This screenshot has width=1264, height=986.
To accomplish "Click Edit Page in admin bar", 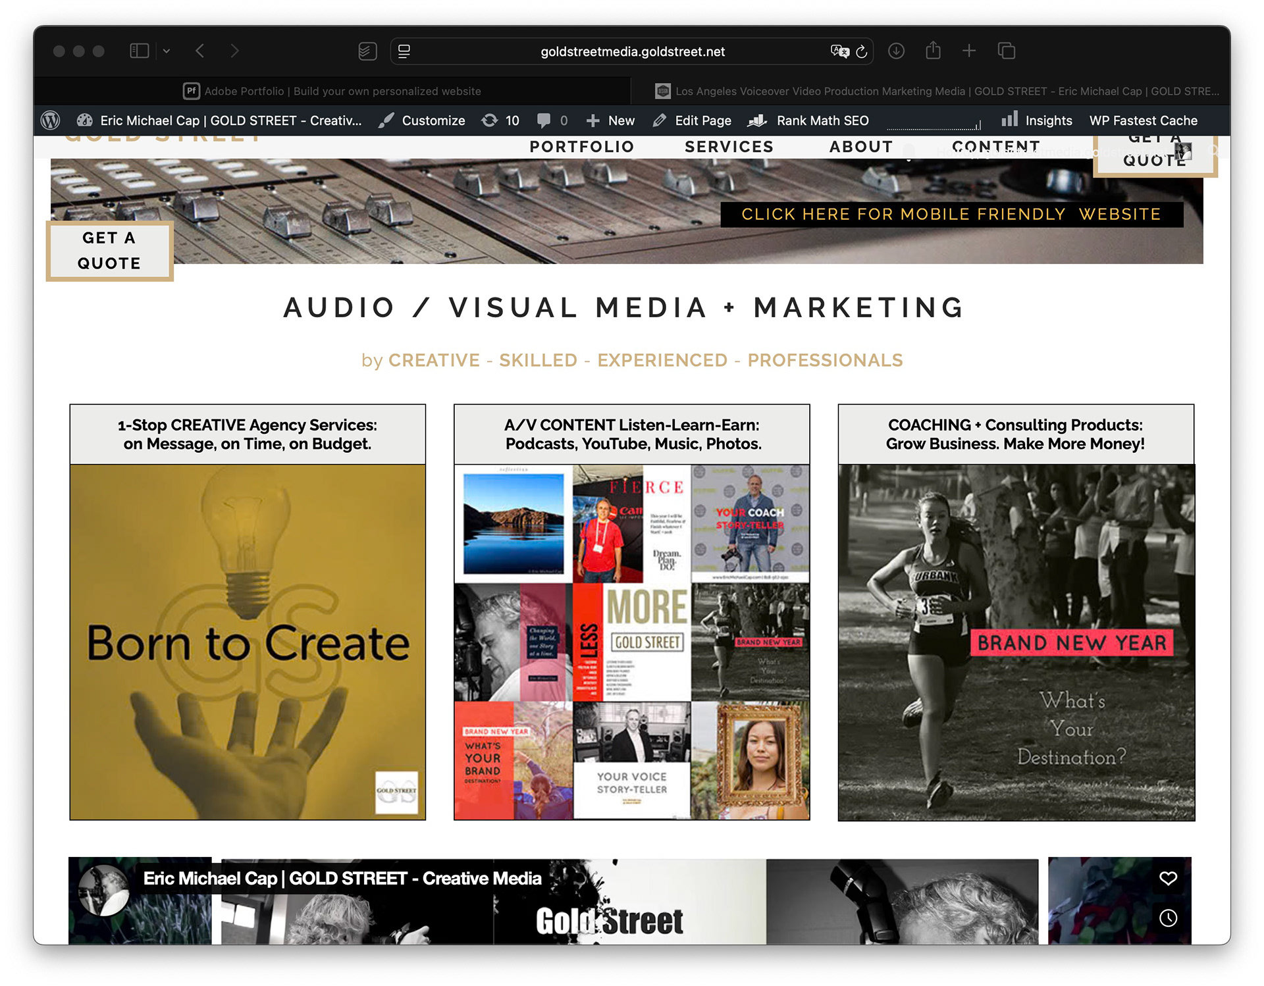I will (693, 120).
